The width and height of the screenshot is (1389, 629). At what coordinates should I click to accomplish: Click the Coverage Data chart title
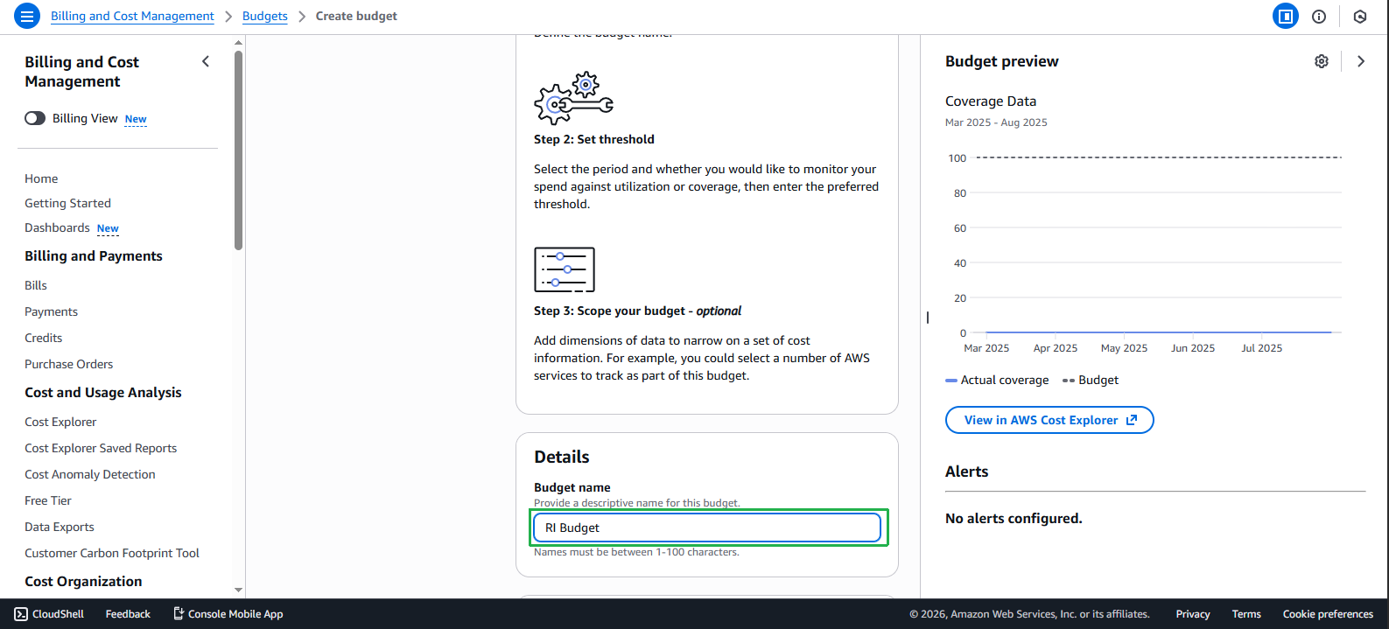point(991,101)
